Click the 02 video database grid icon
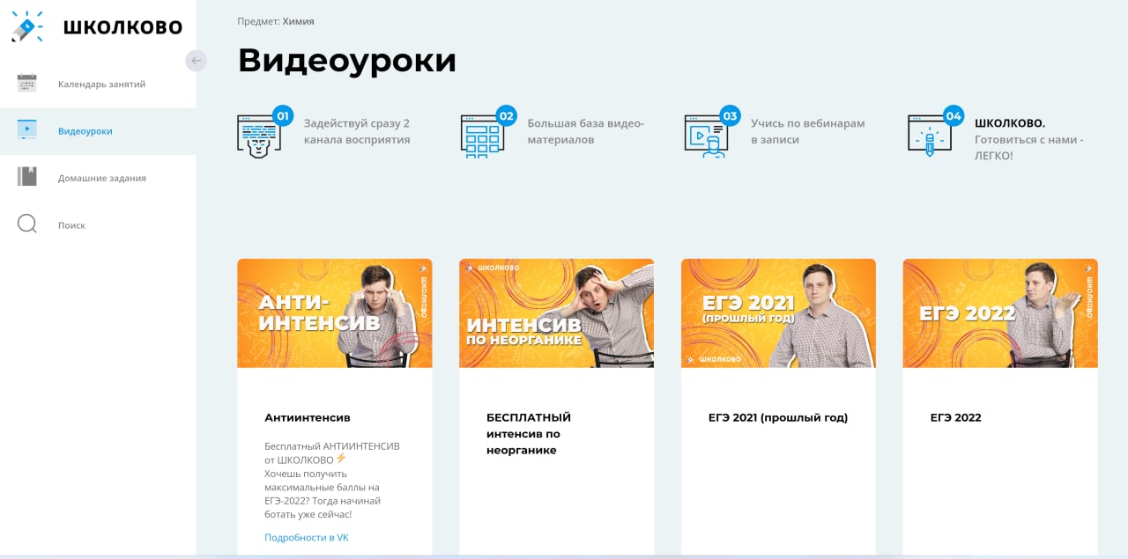 487,132
